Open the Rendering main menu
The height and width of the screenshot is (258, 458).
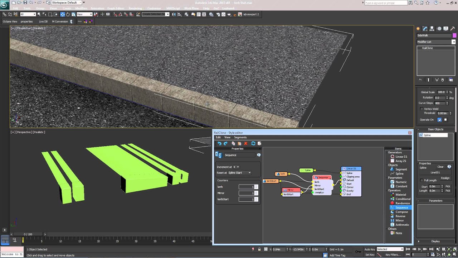tap(135, 8)
